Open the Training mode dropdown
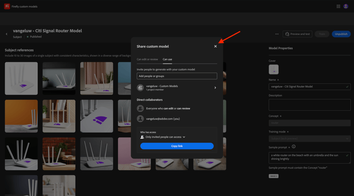 pos(310,139)
